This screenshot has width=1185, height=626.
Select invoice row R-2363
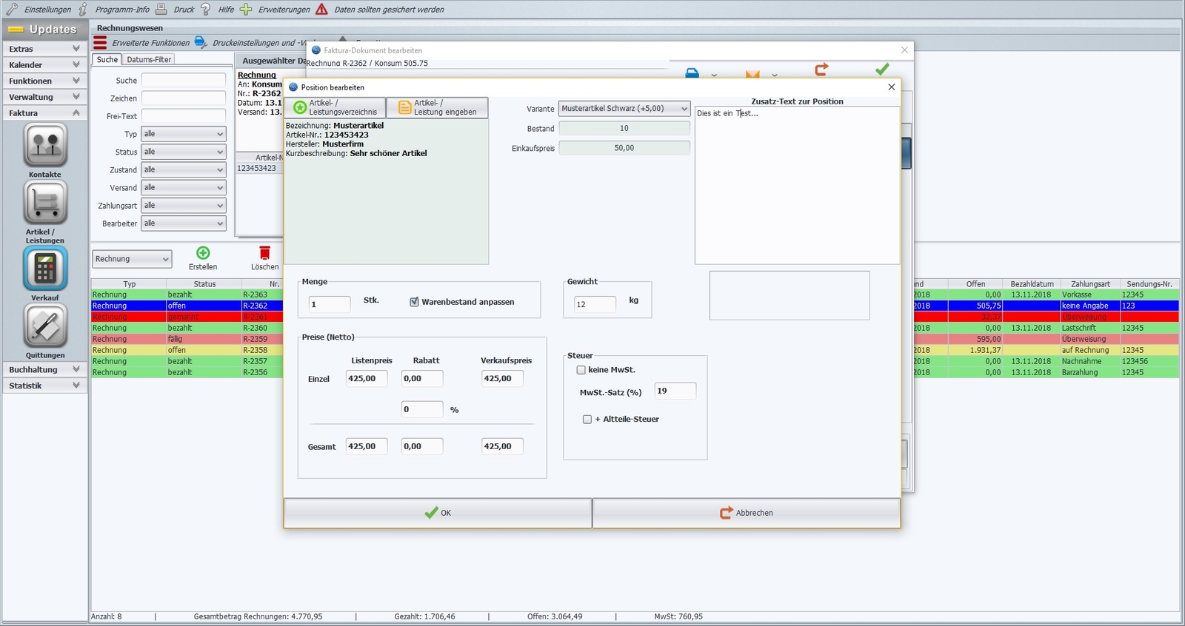click(x=187, y=295)
